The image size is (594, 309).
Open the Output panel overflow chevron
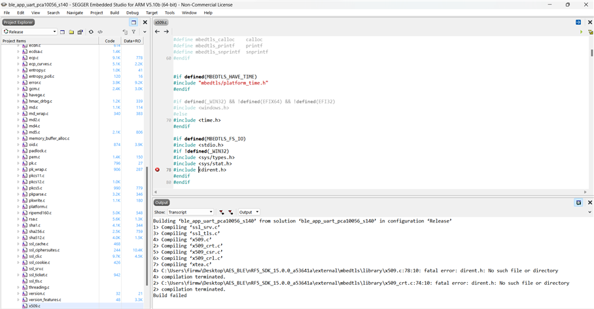590,212
